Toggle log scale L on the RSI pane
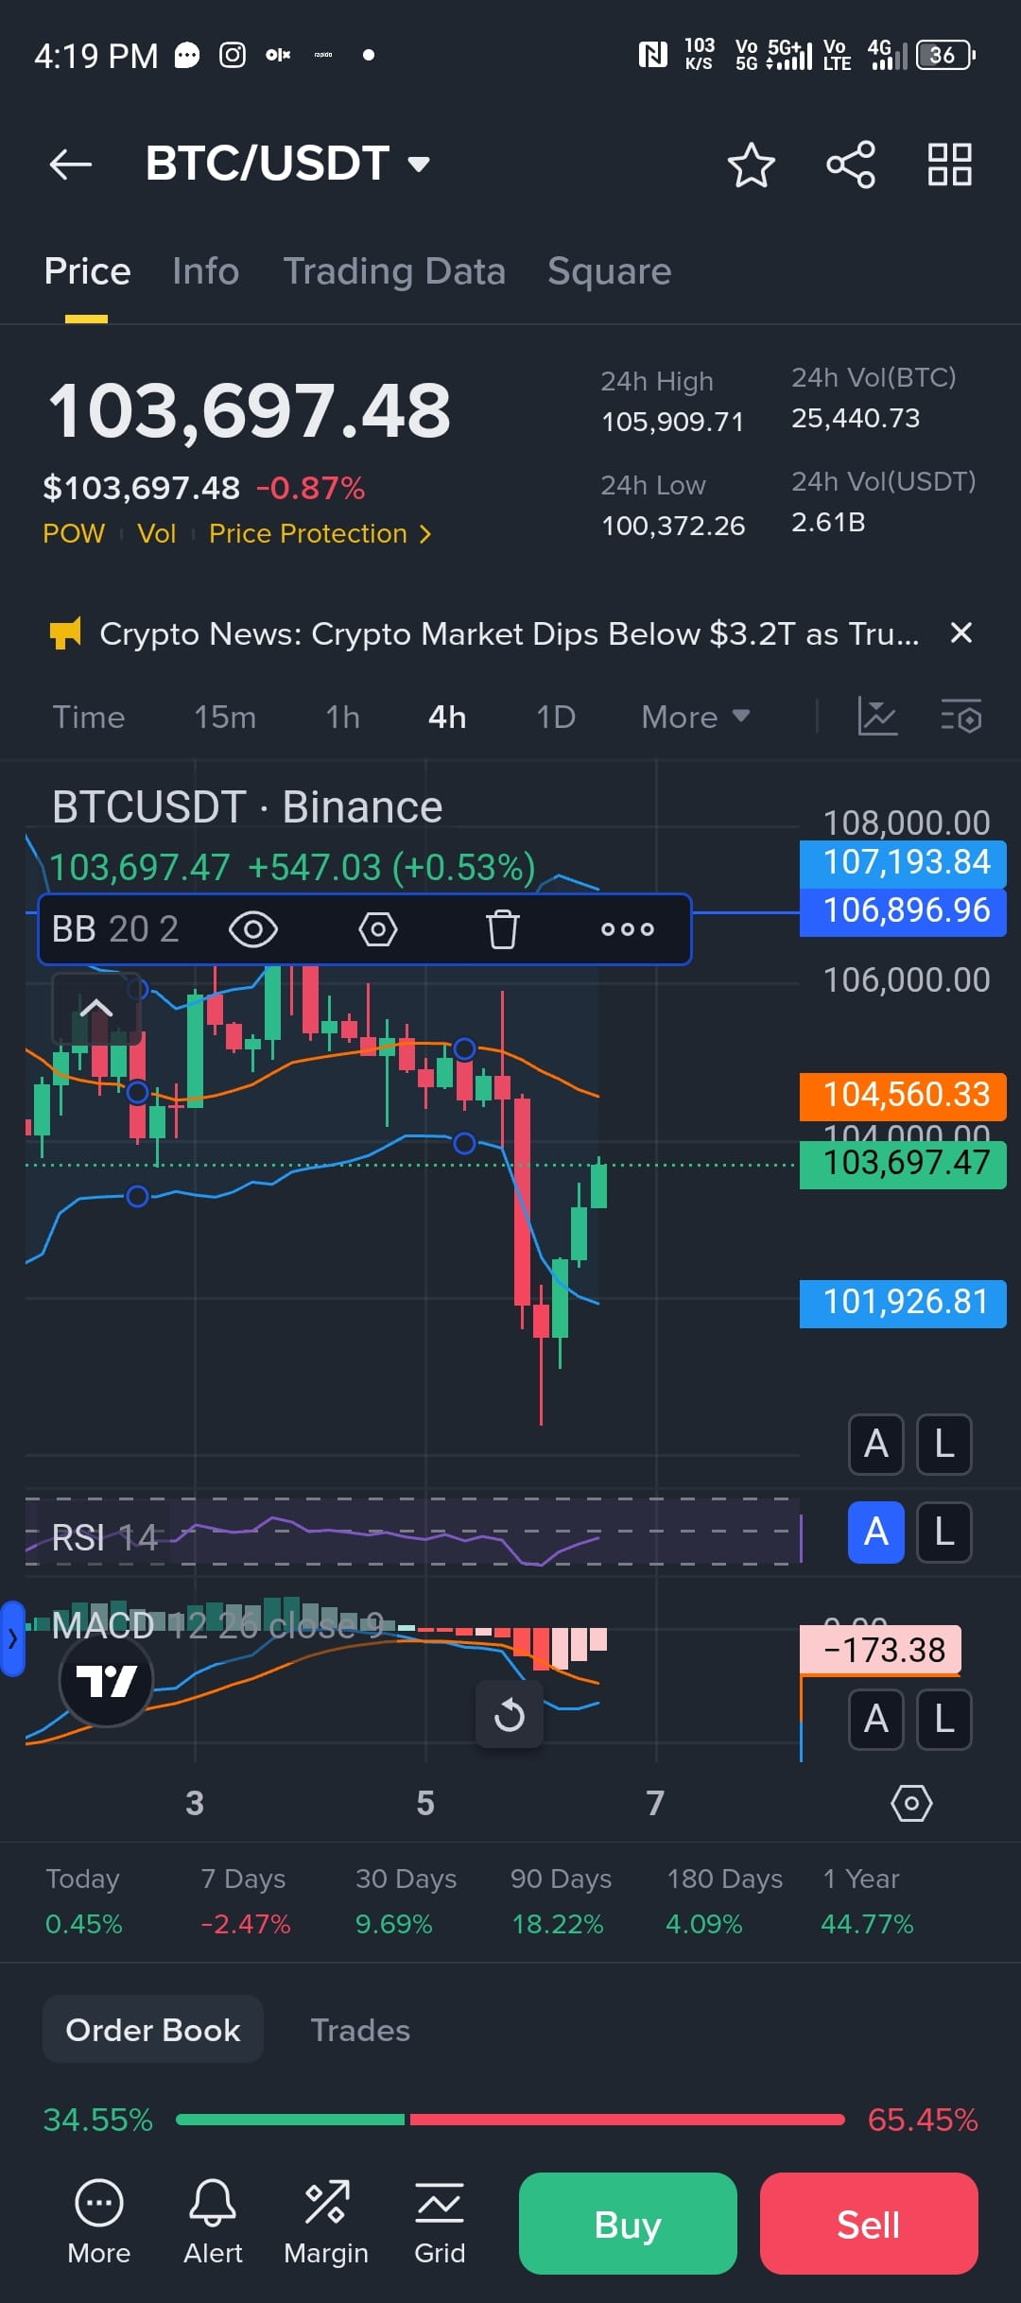This screenshot has height=2303, width=1021. 944,1532
